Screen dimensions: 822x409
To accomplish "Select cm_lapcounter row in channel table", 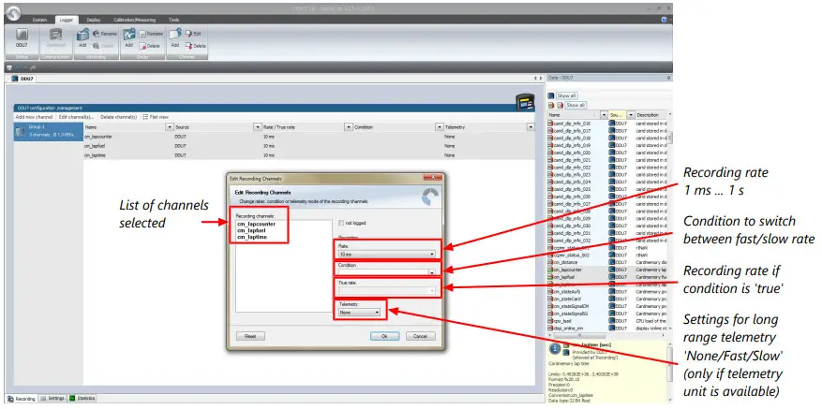I will (308, 137).
